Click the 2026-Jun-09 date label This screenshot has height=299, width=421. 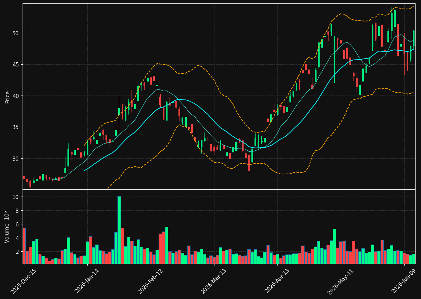[x=404, y=282]
